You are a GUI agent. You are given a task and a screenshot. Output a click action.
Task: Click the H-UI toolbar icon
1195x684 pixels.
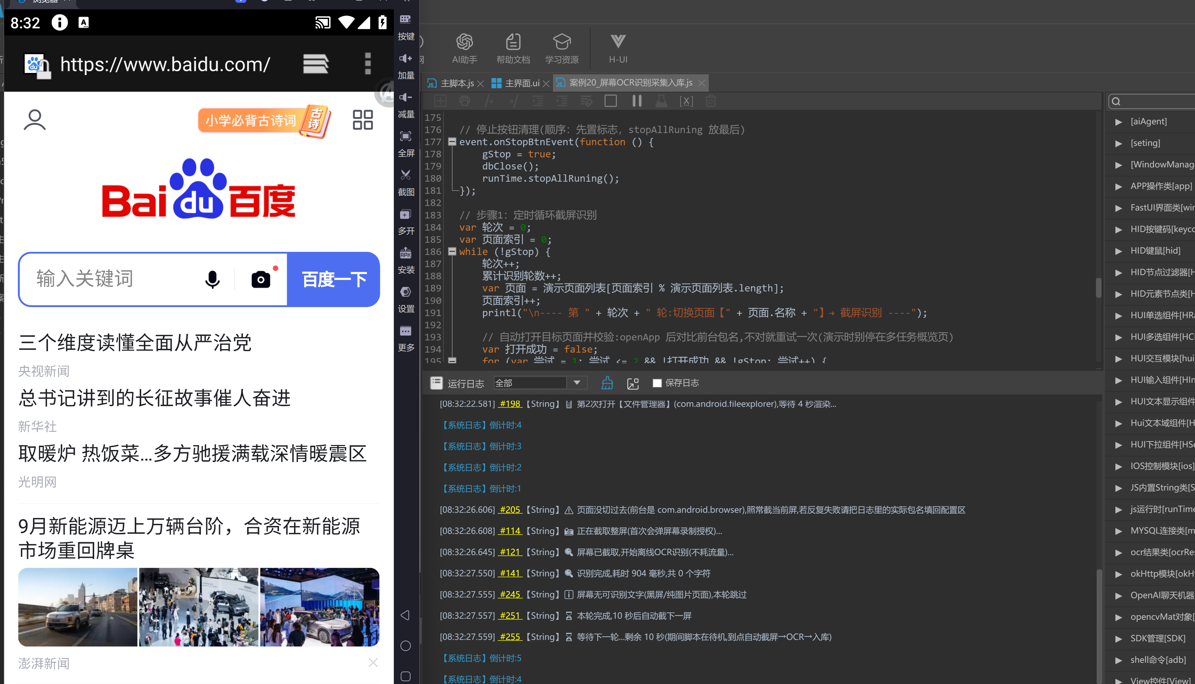click(x=618, y=48)
